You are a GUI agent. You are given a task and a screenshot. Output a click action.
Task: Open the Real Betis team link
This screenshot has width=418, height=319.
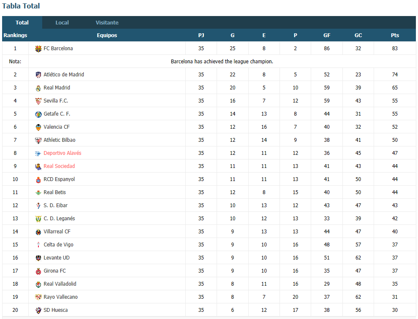[54, 192]
